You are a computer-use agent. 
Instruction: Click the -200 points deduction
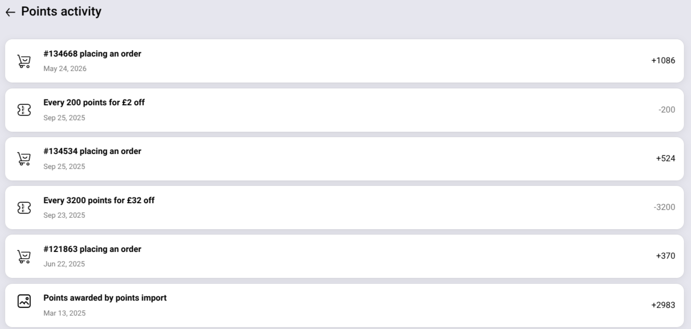pyautogui.click(x=667, y=110)
